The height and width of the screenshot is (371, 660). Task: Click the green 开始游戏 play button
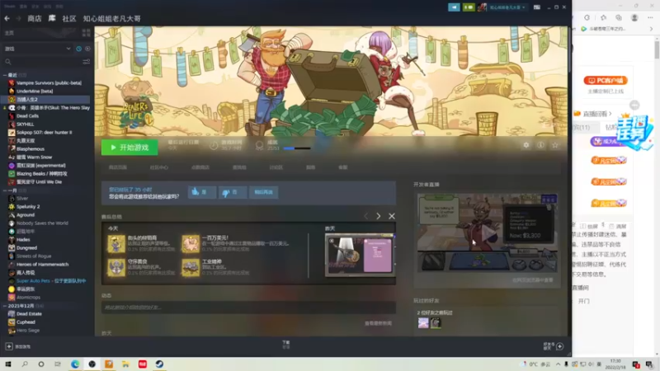[x=130, y=148]
